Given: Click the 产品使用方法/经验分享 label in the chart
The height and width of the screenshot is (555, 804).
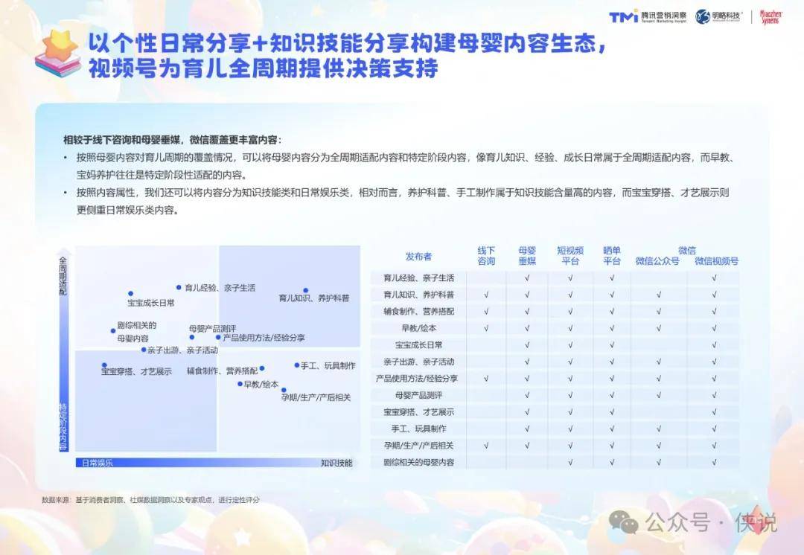Looking at the screenshot, I should point(264,337).
